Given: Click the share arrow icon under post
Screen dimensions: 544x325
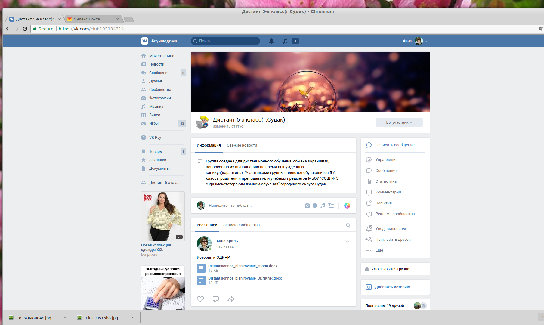Looking at the screenshot, I should tap(231, 299).
